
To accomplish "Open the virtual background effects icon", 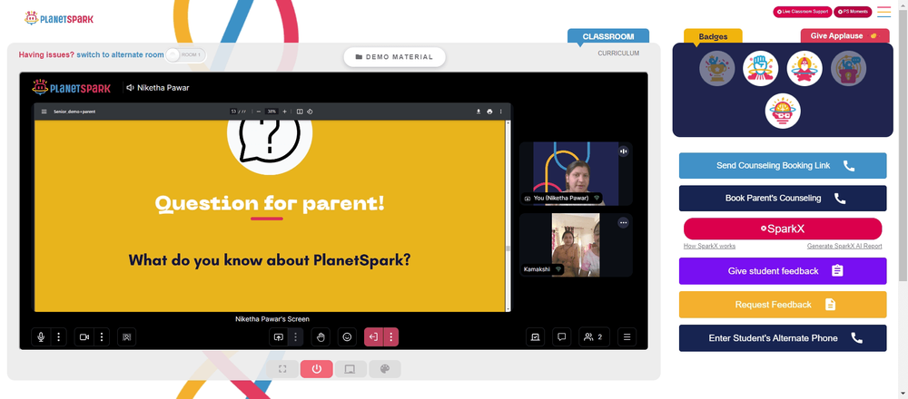I will 127,337.
